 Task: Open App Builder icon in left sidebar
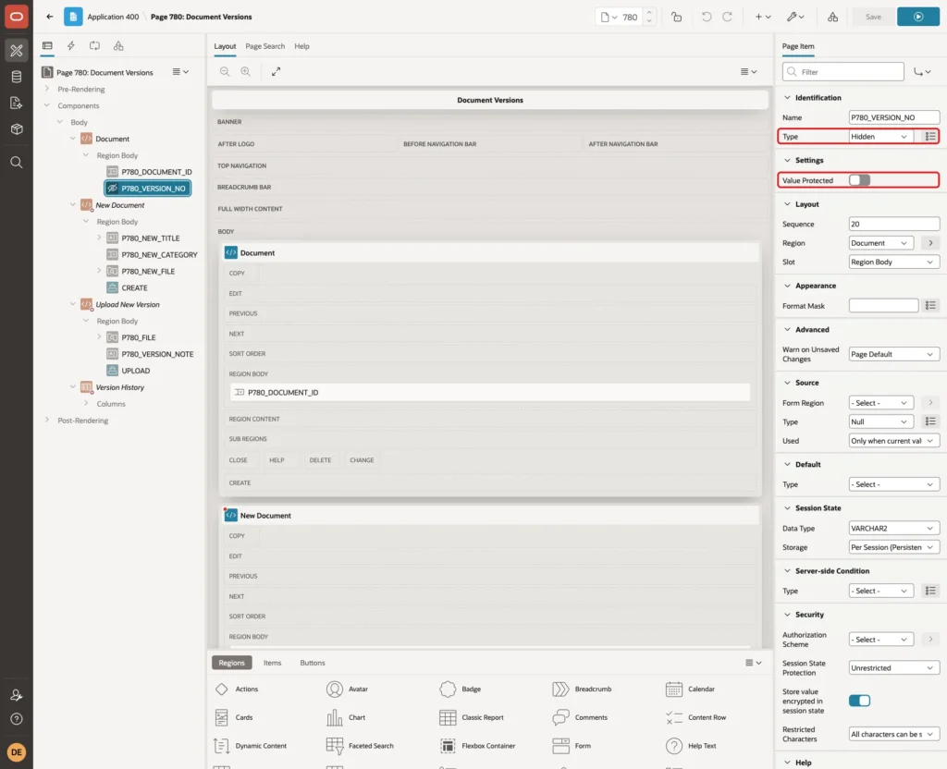tap(17, 50)
